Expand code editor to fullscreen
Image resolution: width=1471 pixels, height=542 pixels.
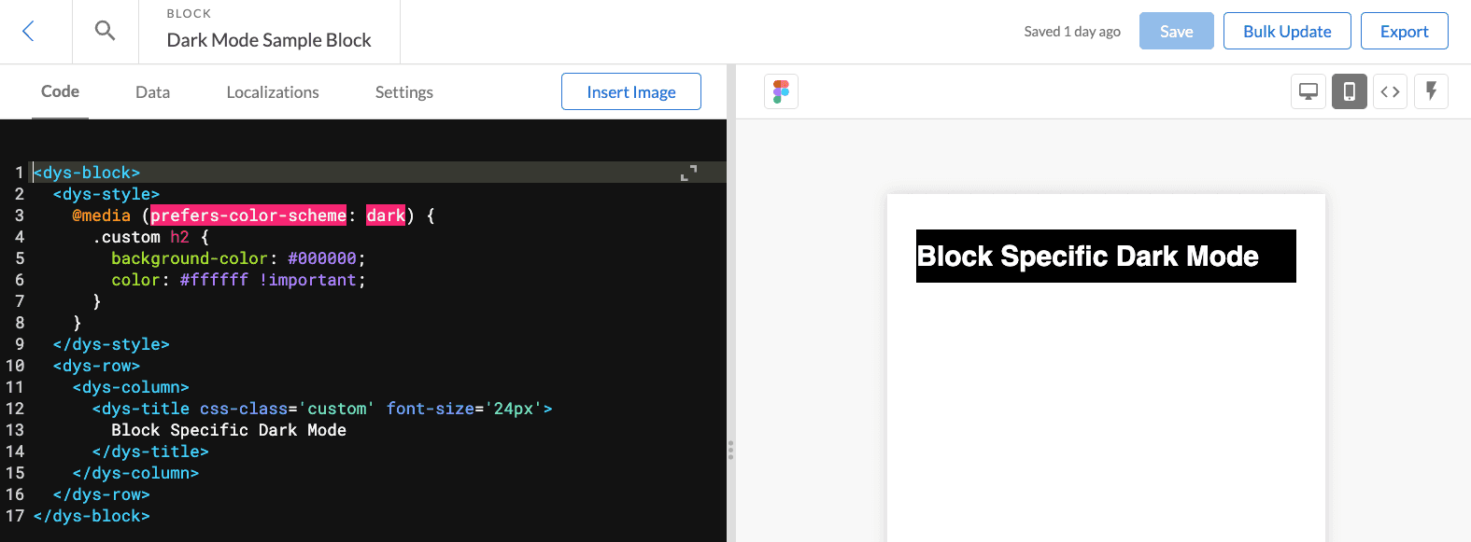(x=689, y=173)
